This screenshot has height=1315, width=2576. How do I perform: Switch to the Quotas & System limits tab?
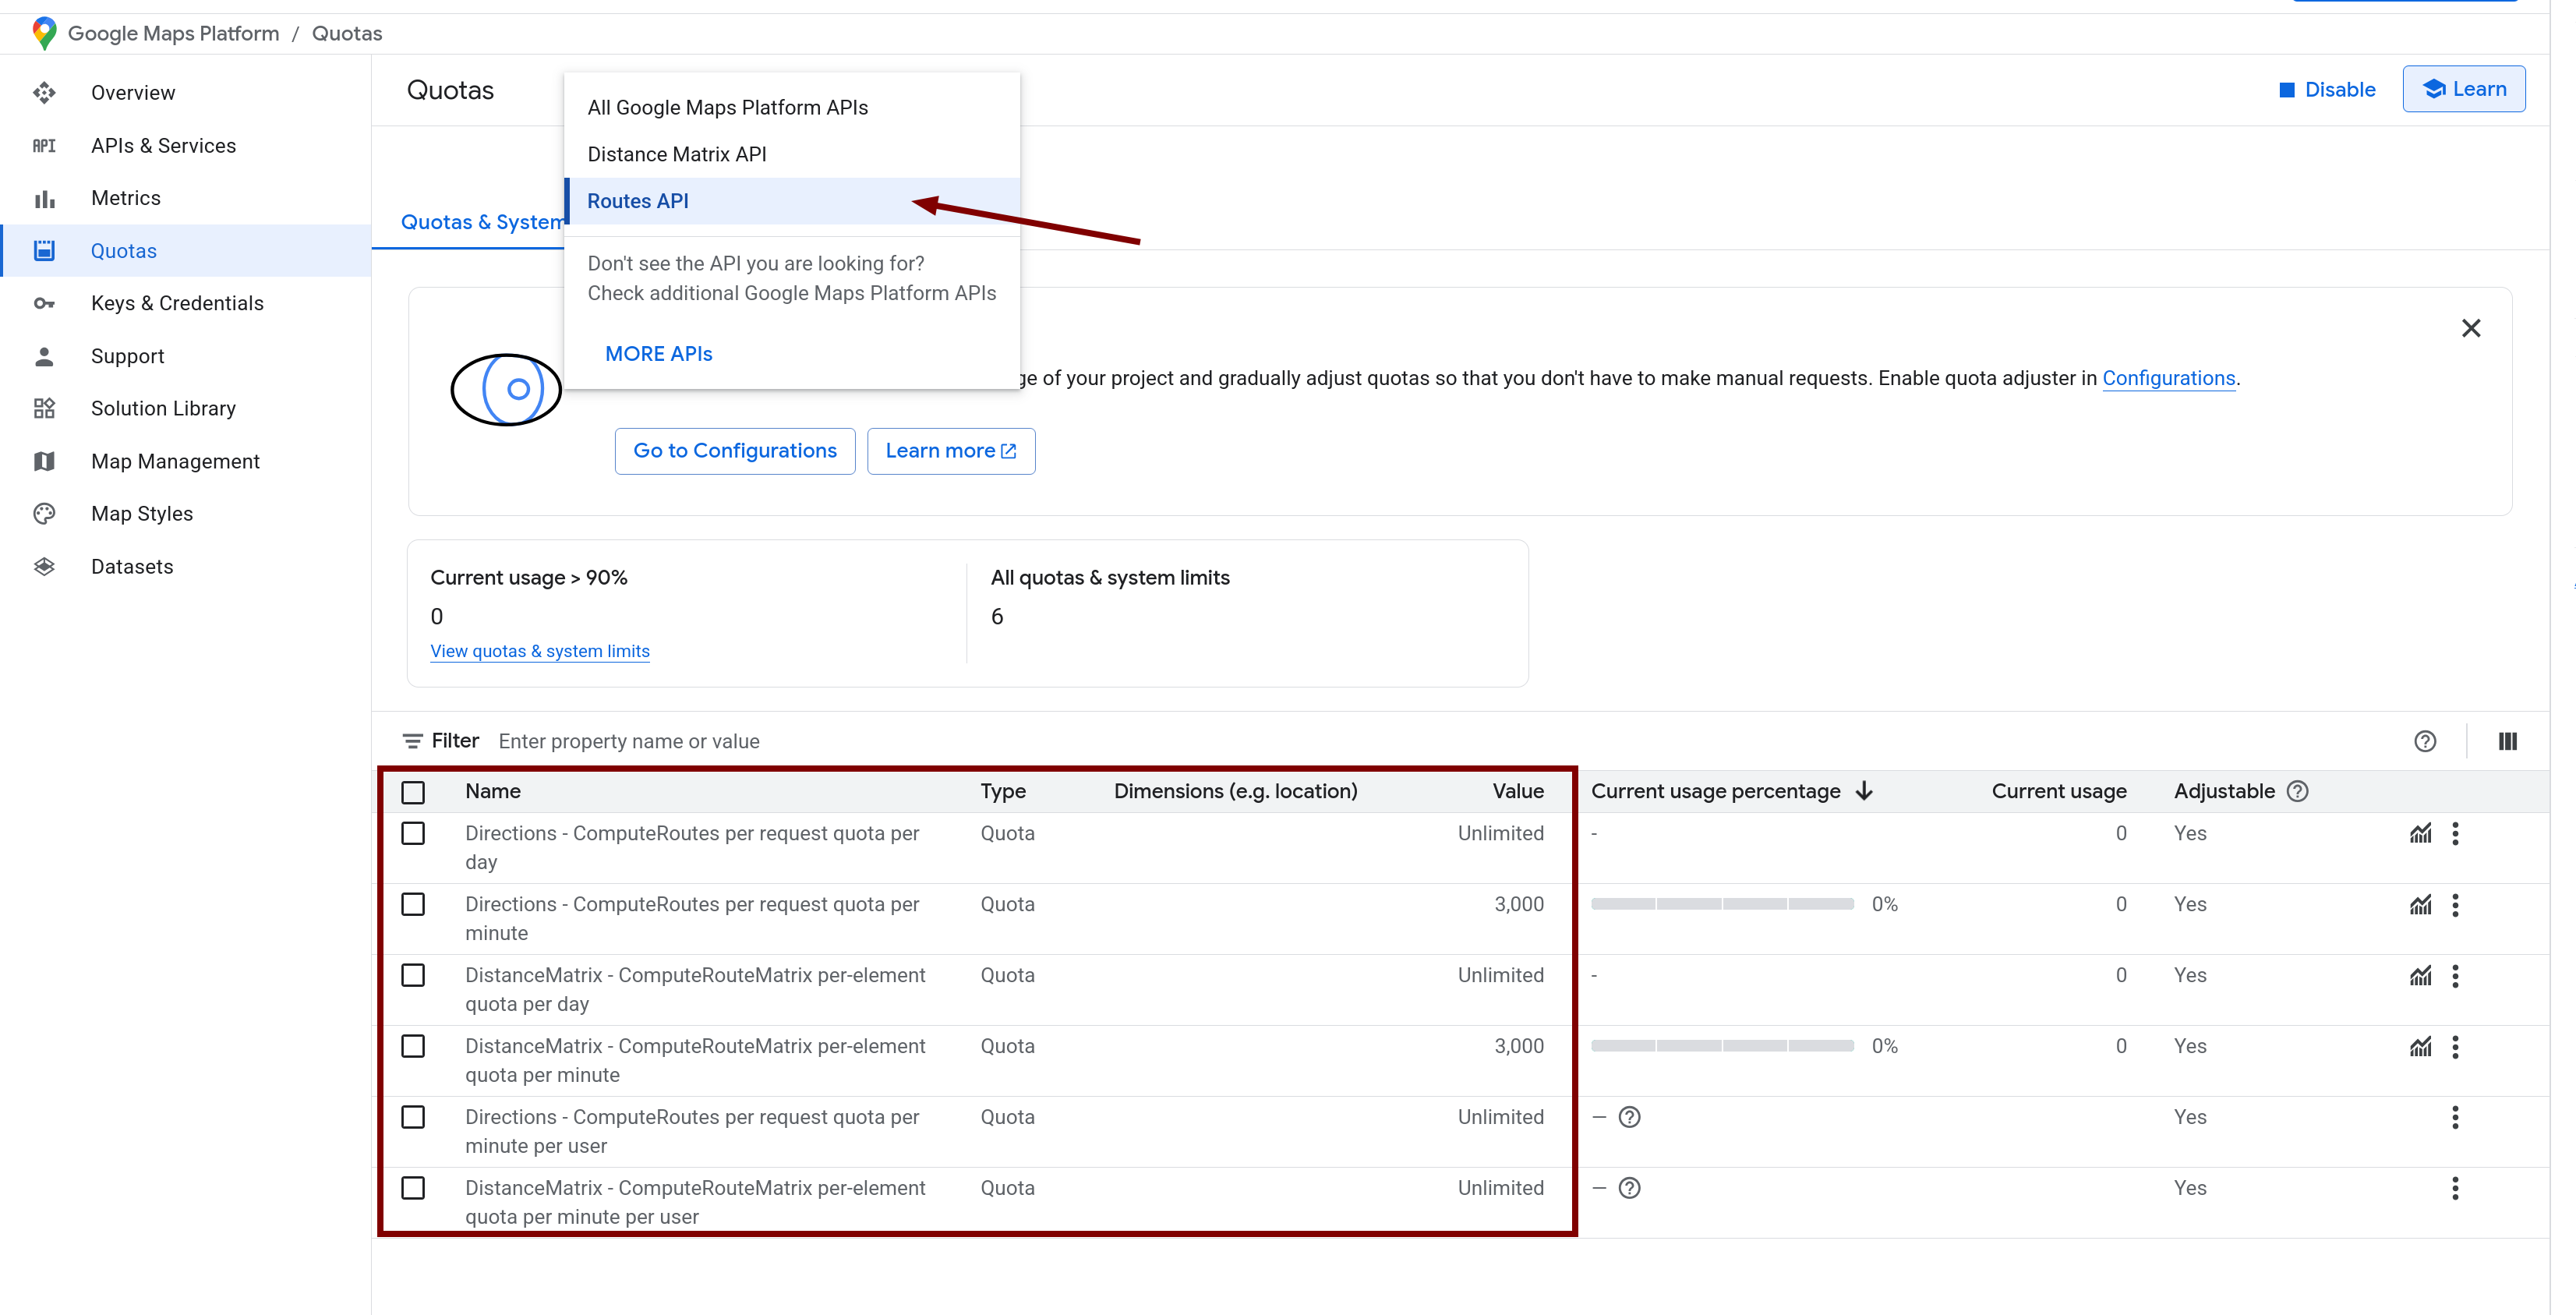[x=481, y=222]
